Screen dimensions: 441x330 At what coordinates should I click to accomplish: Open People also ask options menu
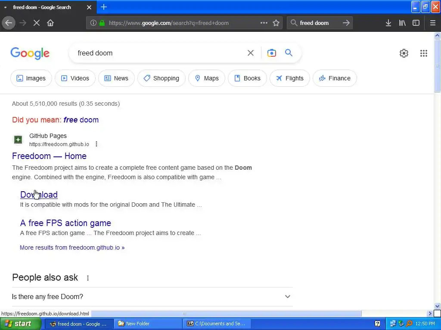click(88, 278)
